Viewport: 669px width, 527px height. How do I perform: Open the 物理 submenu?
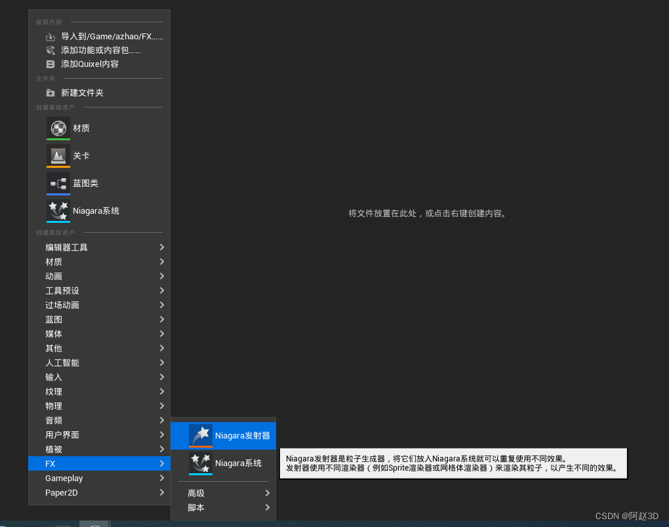pyautogui.click(x=100, y=406)
